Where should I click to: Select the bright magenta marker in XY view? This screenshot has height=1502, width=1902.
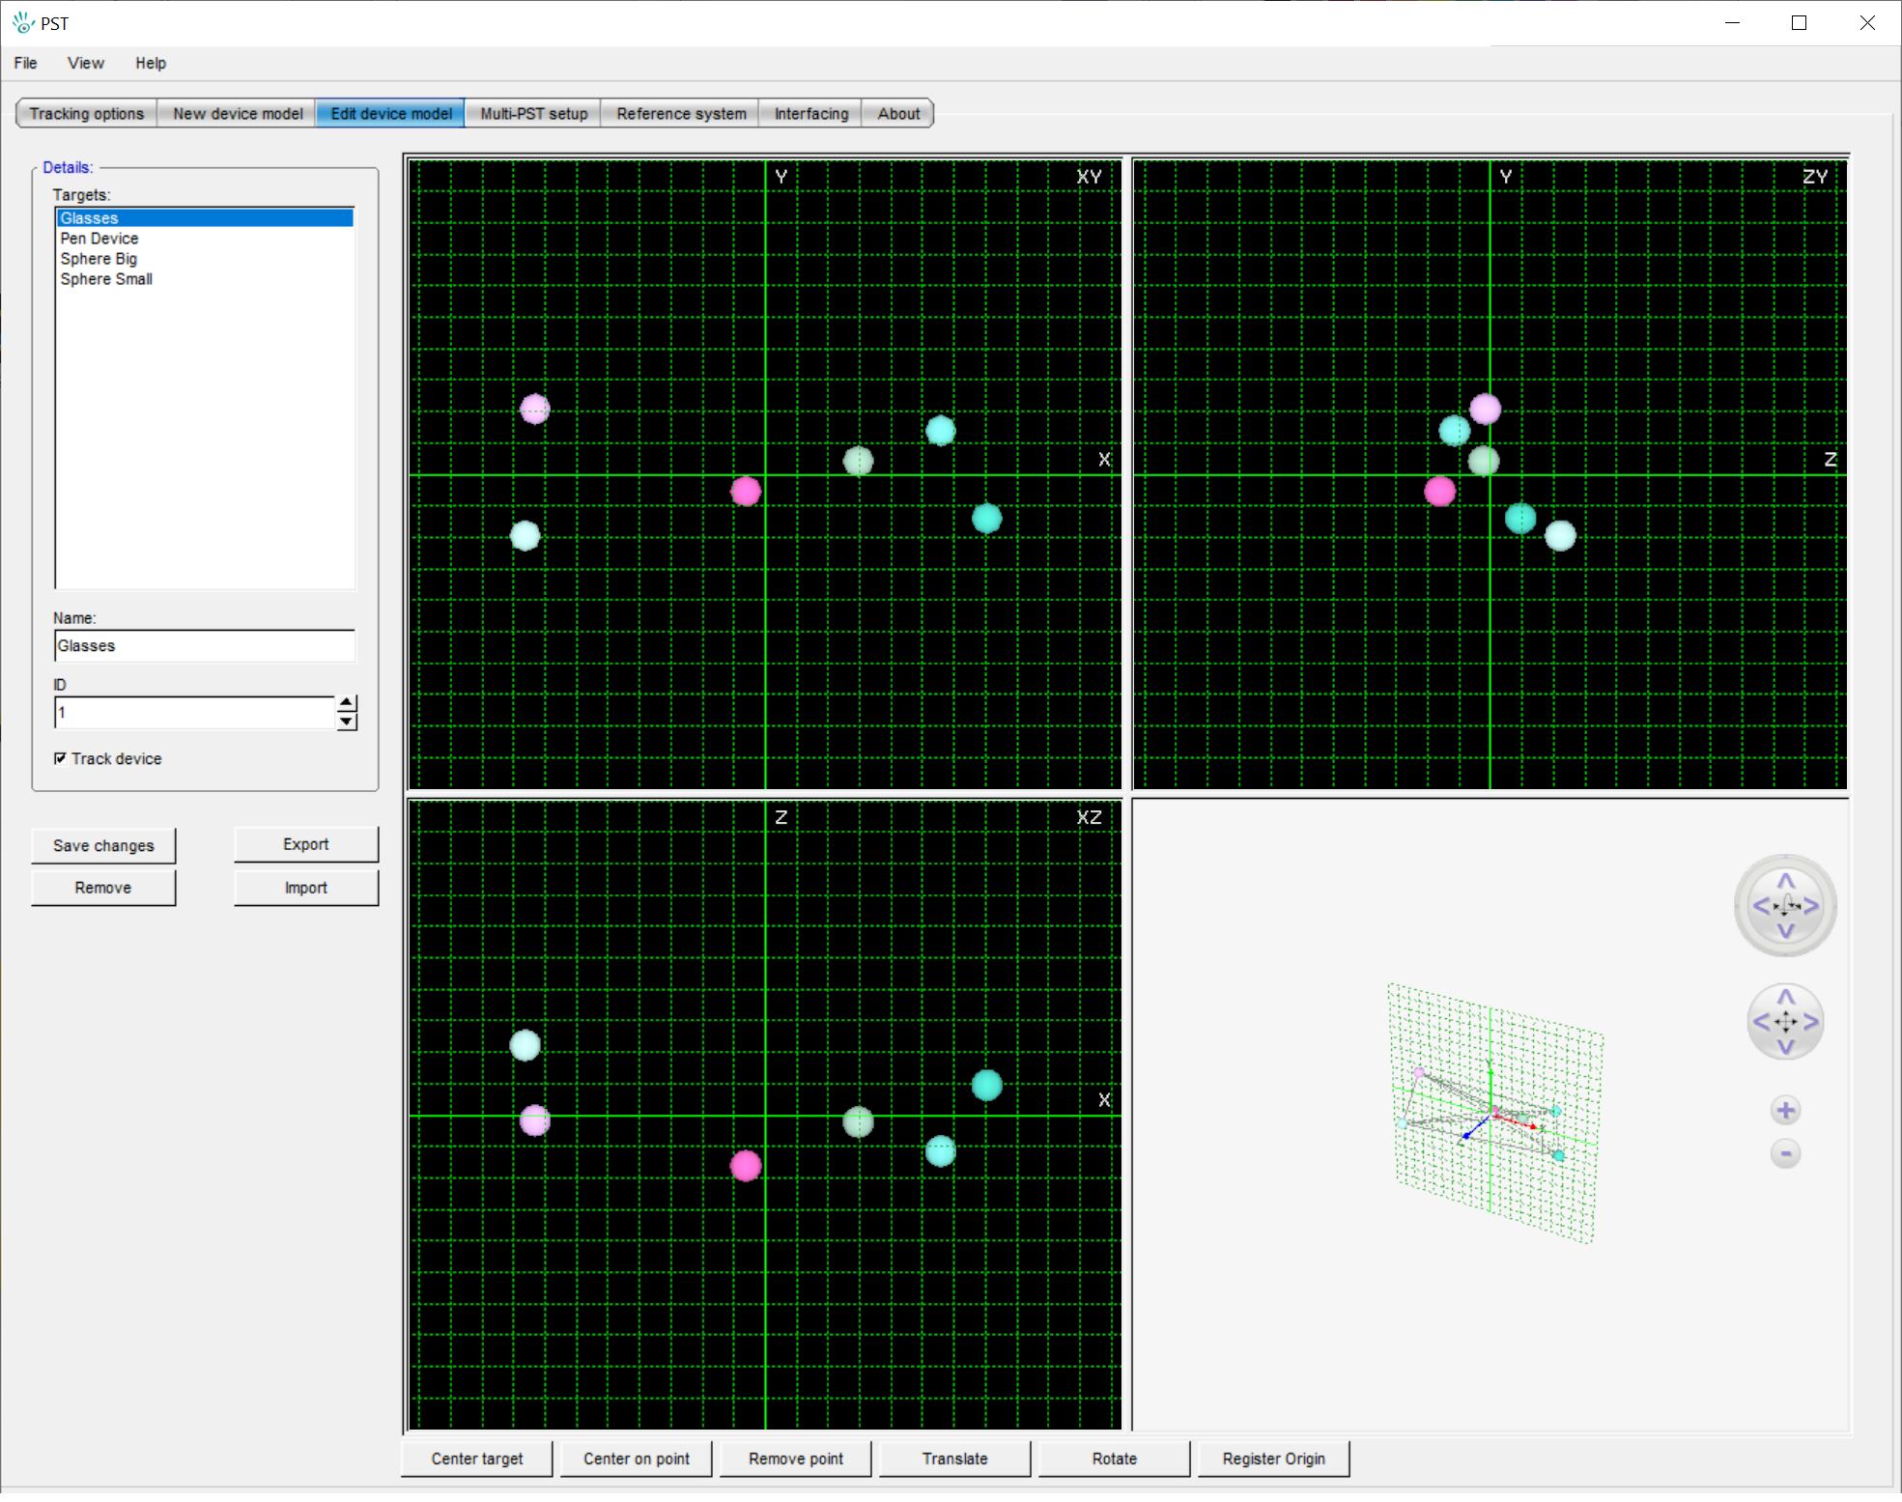pos(746,492)
